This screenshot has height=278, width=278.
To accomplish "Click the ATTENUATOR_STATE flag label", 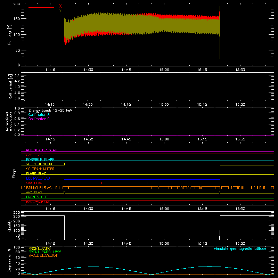I will point(42,150).
